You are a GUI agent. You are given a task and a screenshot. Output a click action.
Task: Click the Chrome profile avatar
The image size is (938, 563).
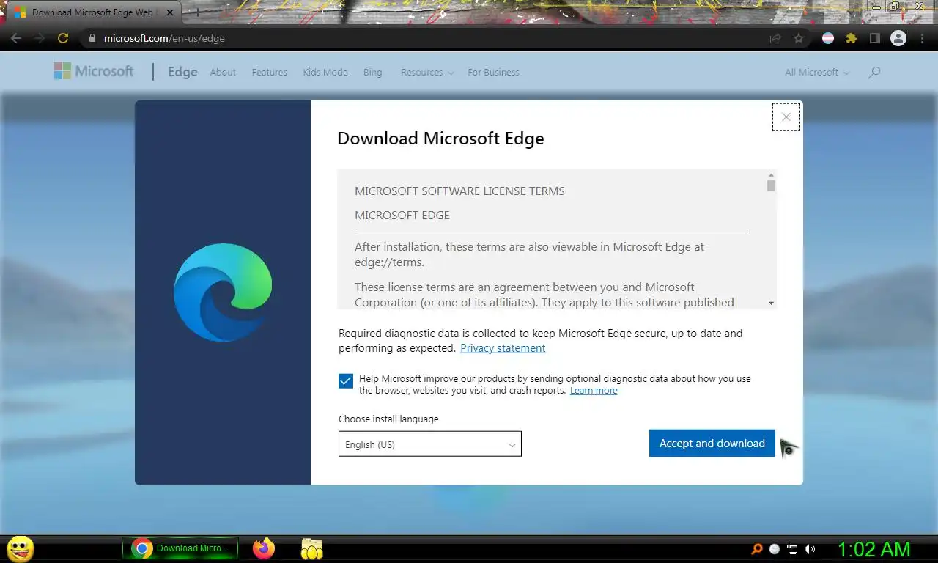pos(898,38)
